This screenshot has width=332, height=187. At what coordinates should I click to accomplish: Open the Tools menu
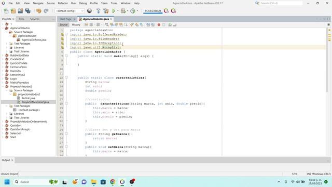[x=114, y=3]
